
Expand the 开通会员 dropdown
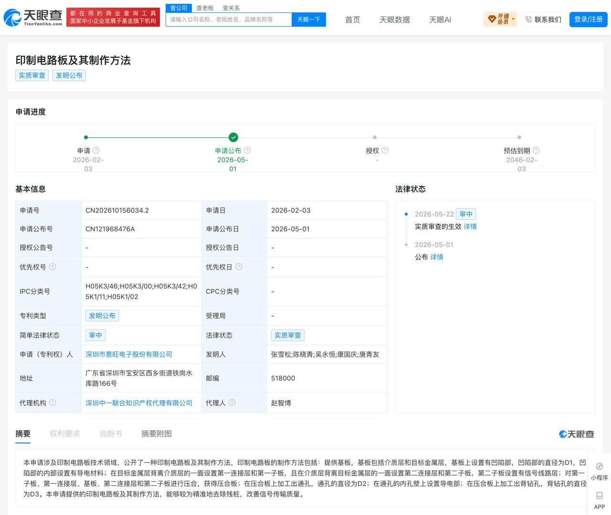(x=500, y=19)
